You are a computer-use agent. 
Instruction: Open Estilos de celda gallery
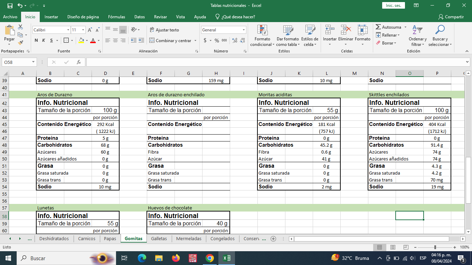click(x=310, y=36)
